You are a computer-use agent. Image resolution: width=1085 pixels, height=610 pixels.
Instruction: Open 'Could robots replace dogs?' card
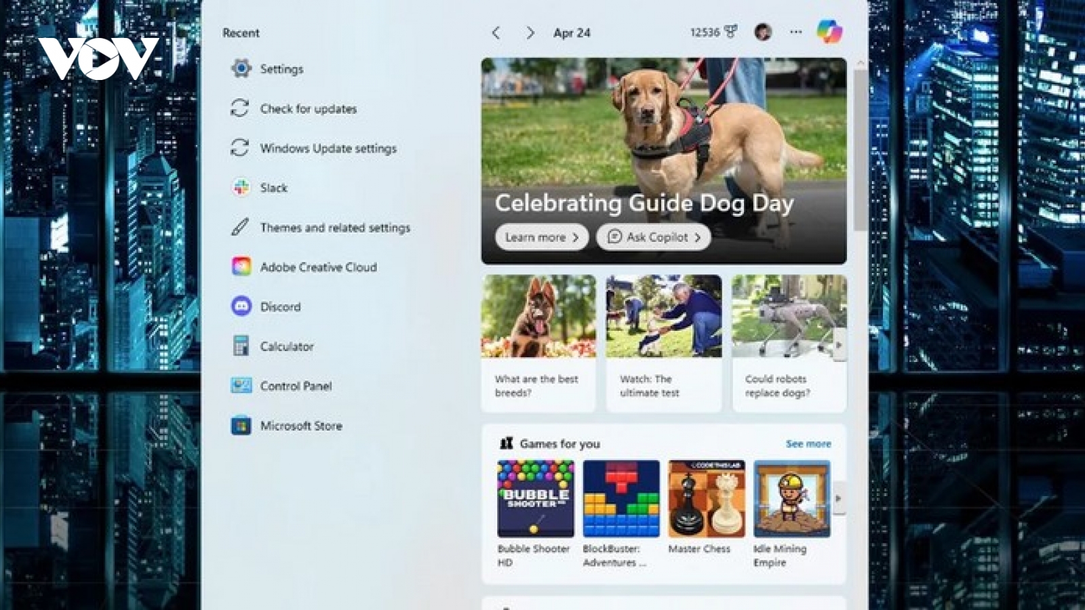tap(789, 343)
